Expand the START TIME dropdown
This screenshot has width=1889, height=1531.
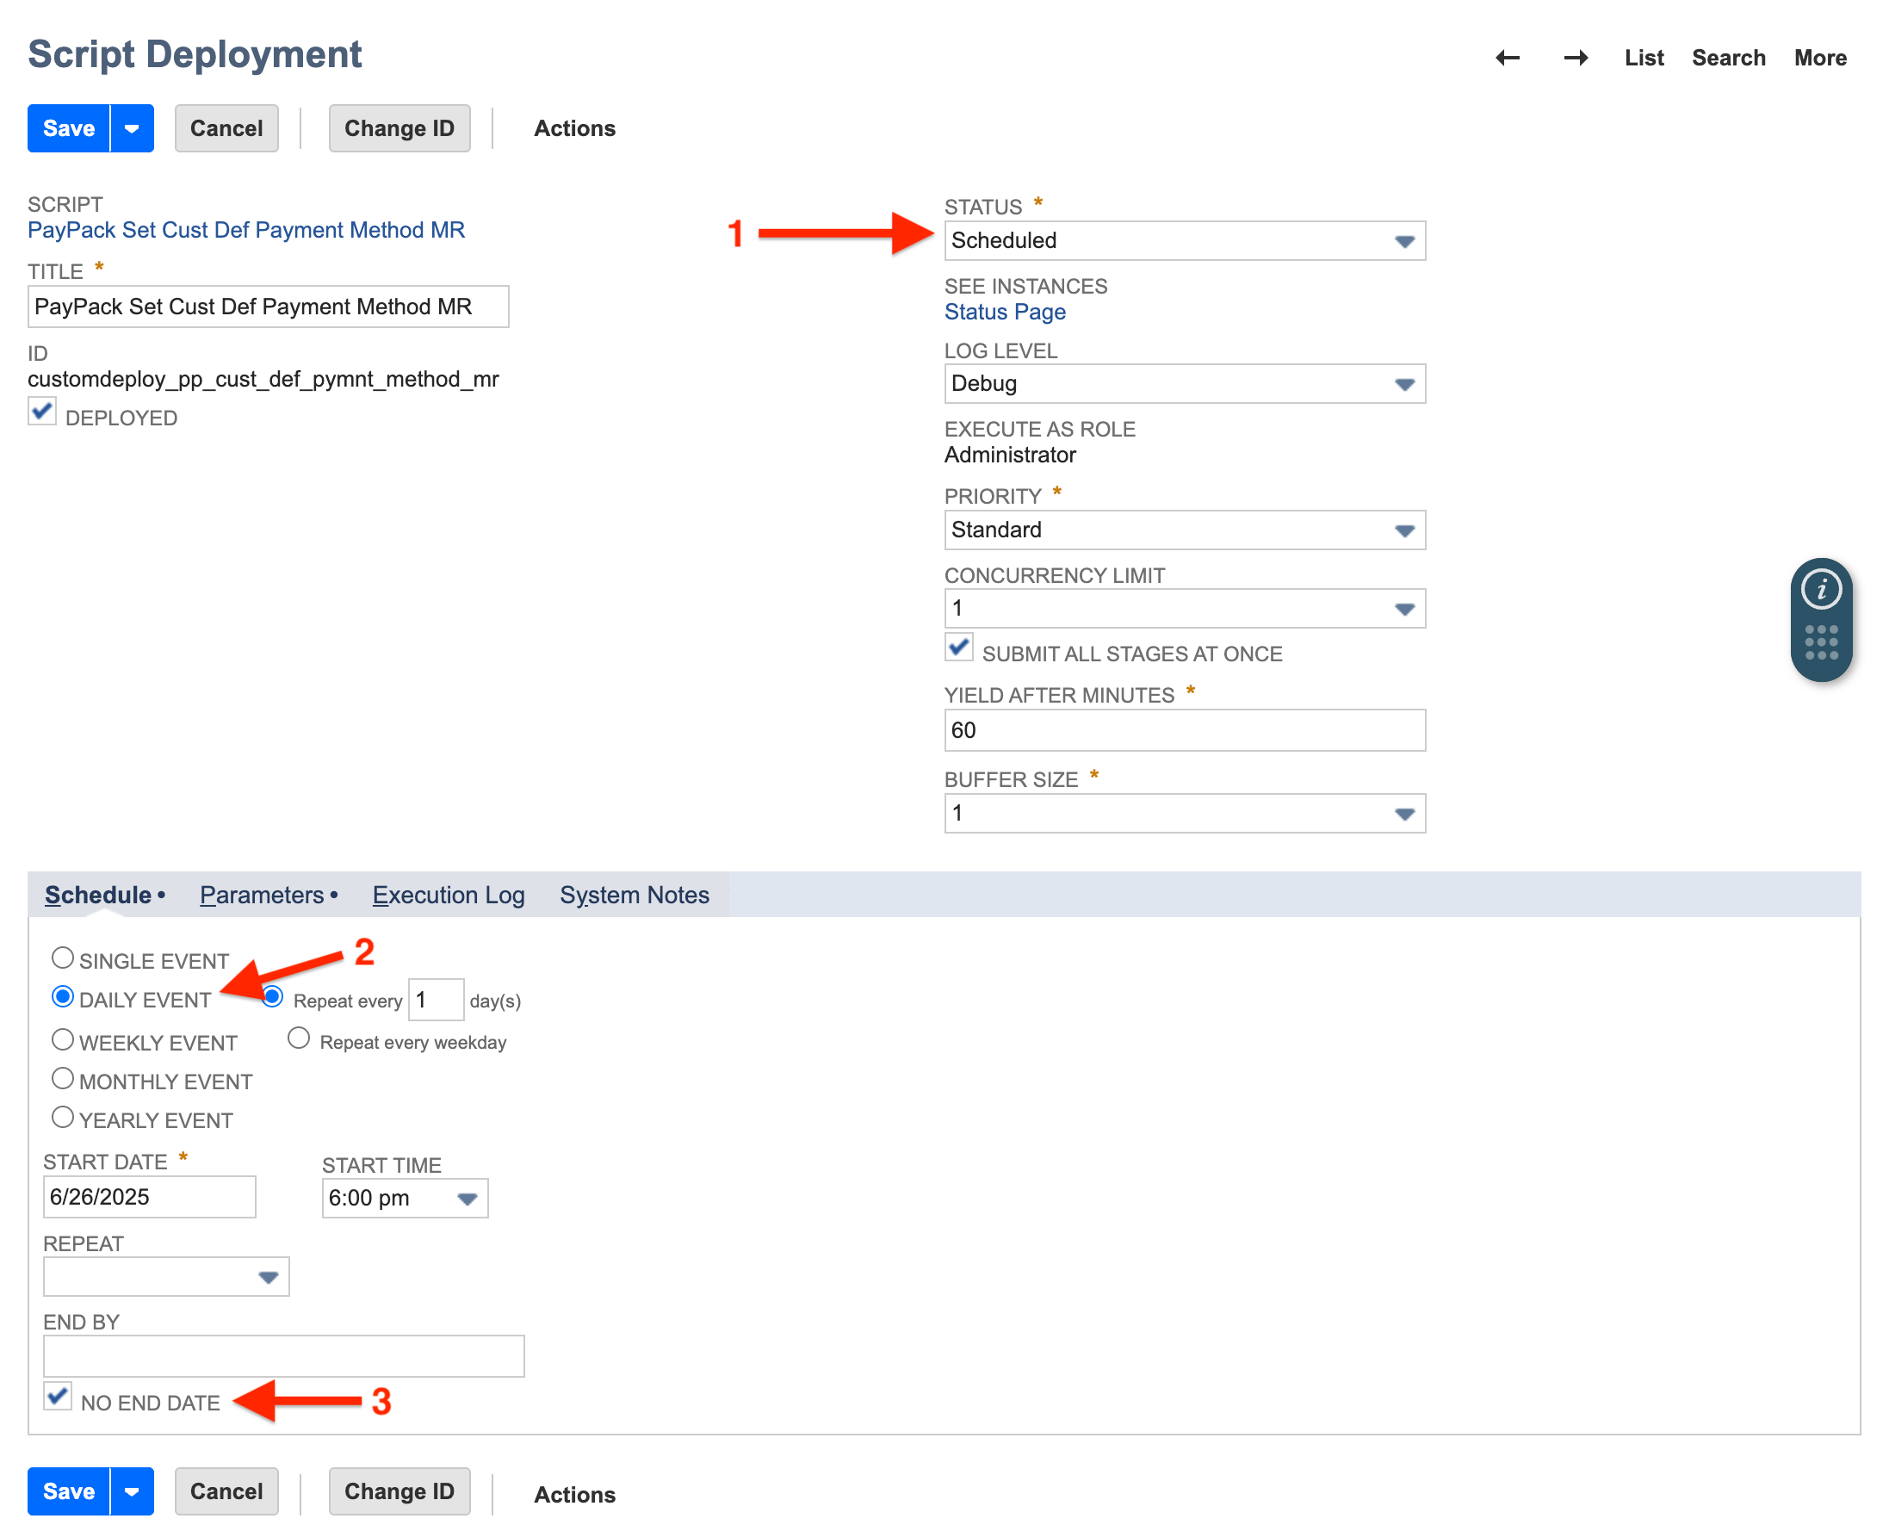(x=468, y=1198)
